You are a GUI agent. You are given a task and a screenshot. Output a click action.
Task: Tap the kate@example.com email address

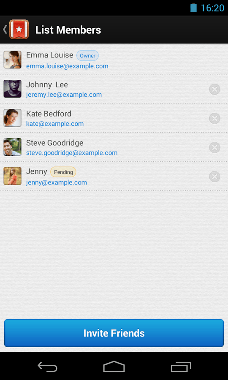point(55,124)
